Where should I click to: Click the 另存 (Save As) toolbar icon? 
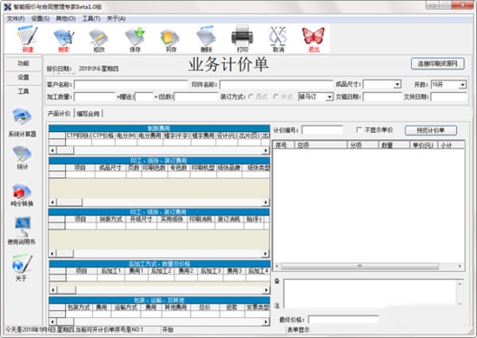(170, 39)
